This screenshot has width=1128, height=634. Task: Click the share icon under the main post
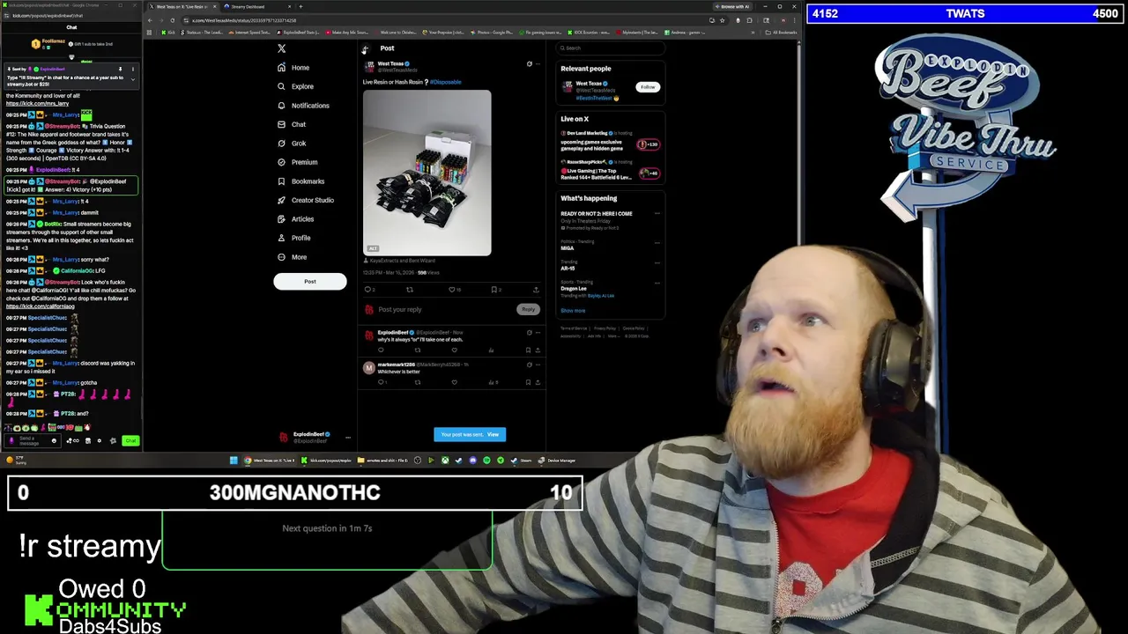coord(536,290)
